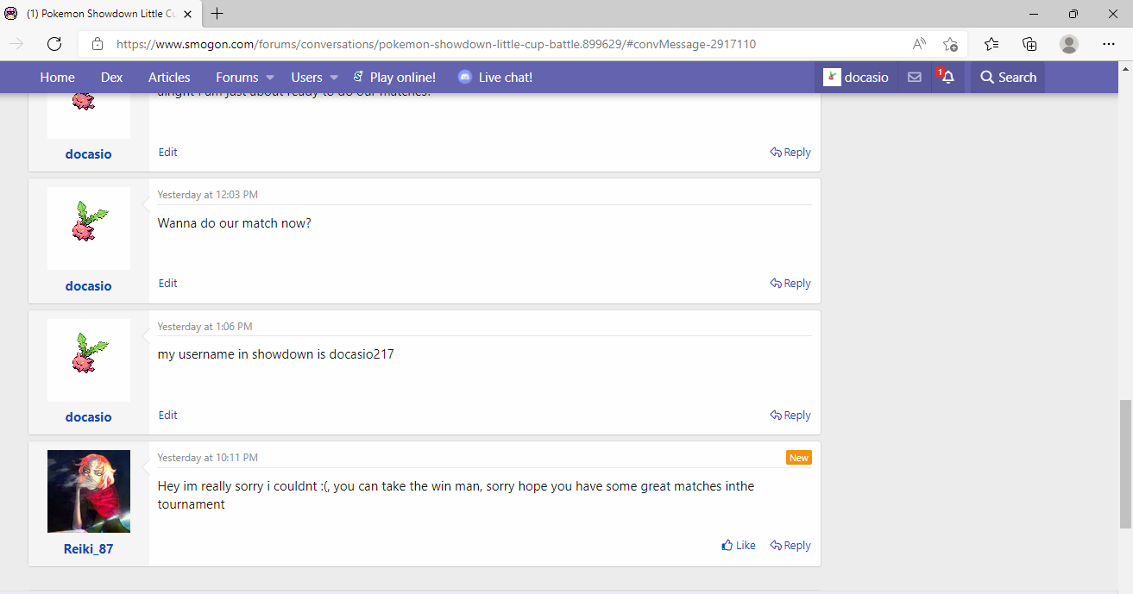Like the message from Reiki_87
The height and width of the screenshot is (594, 1133).
point(739,546)
